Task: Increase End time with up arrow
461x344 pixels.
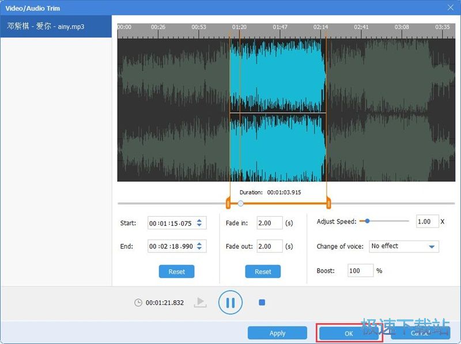Action: 199,244
